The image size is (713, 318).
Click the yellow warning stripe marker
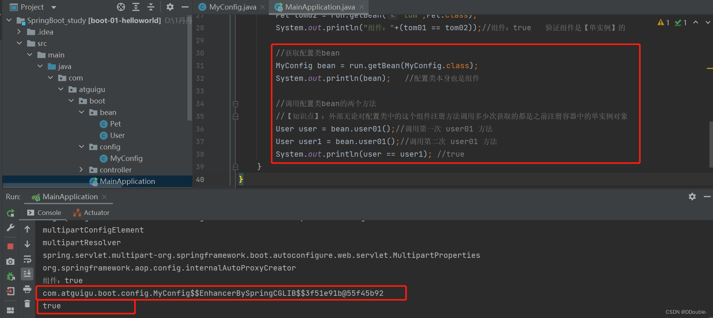click(710, 68)
